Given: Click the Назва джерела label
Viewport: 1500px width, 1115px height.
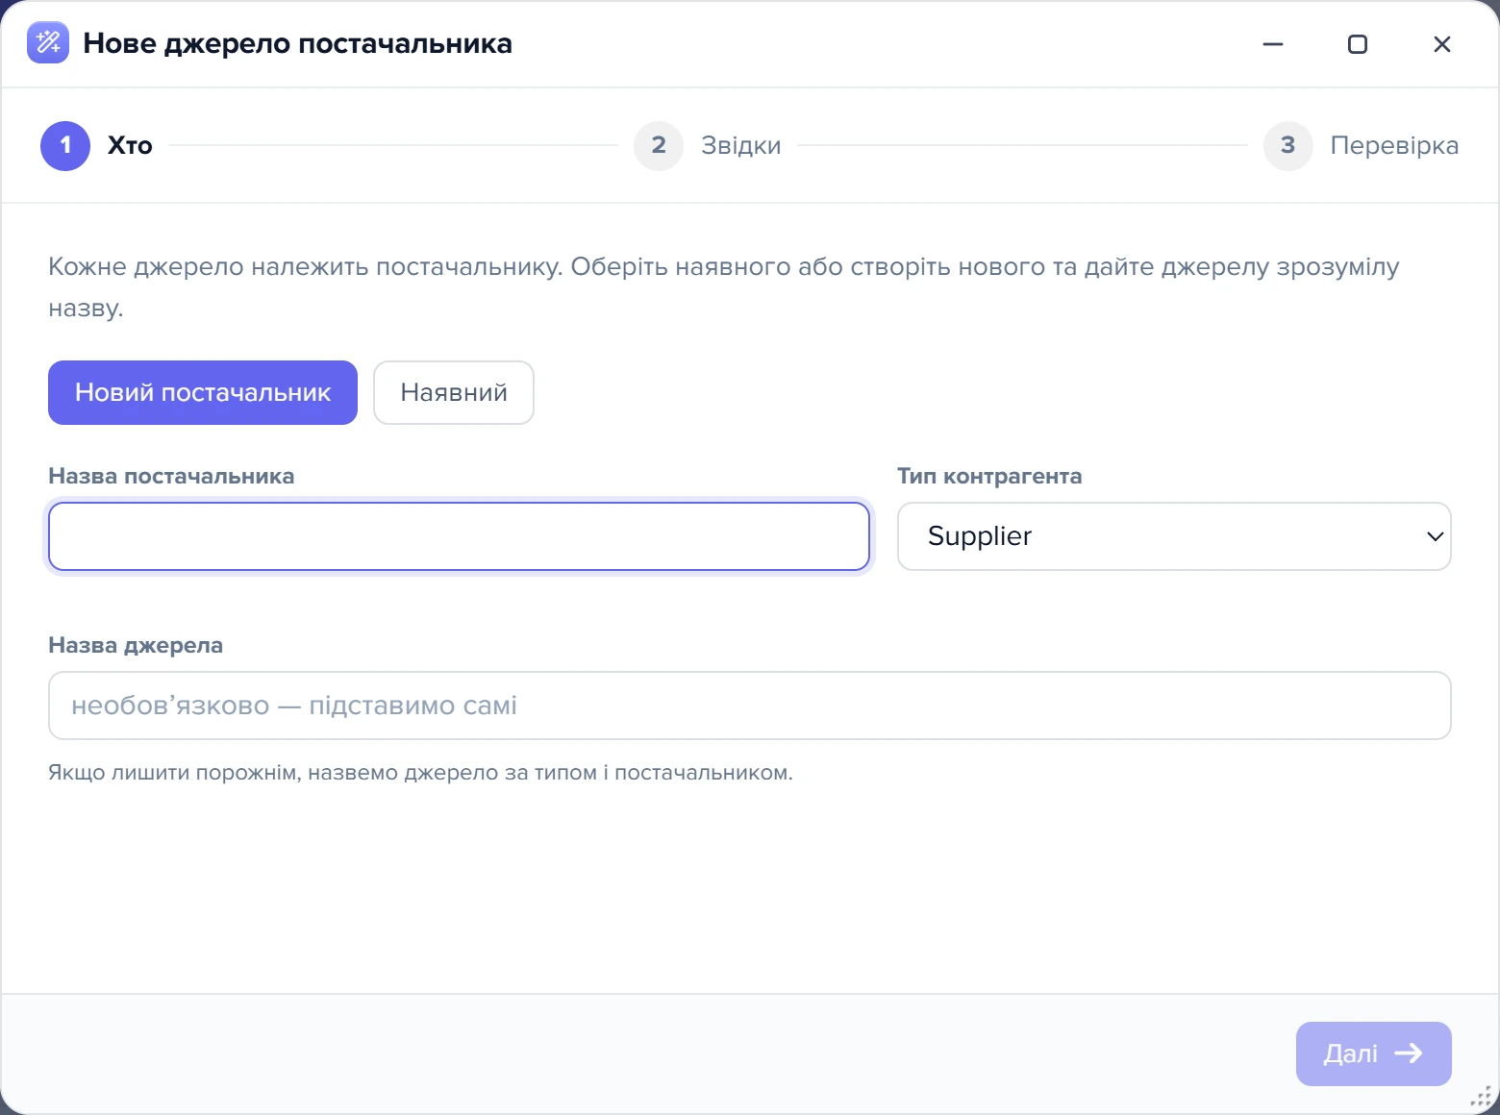Looking at the screenshot, I should click(136, 645).
